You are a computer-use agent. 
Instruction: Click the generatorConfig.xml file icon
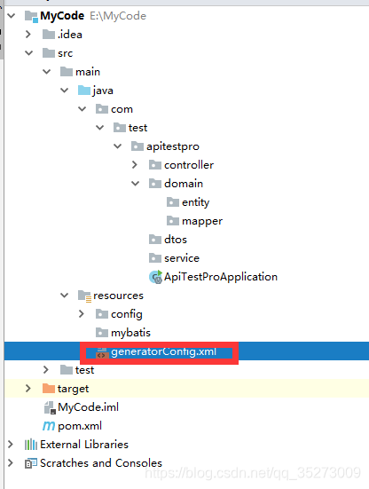pos(102,352)
